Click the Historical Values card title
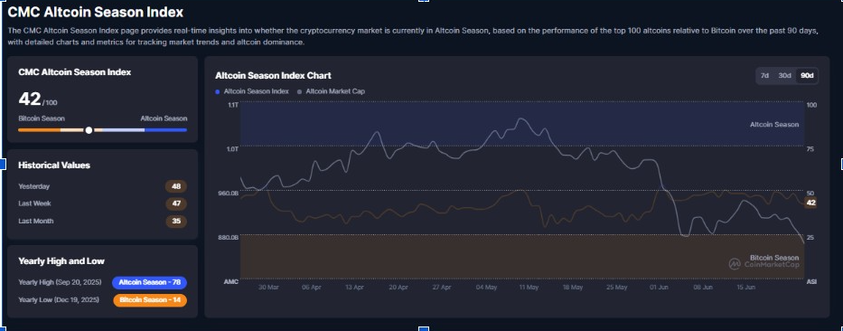The height and width of the screenshot is (331, 843). (x=54, y=165)
